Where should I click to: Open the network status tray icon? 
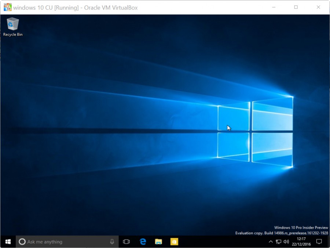click(x=278, y=242)
